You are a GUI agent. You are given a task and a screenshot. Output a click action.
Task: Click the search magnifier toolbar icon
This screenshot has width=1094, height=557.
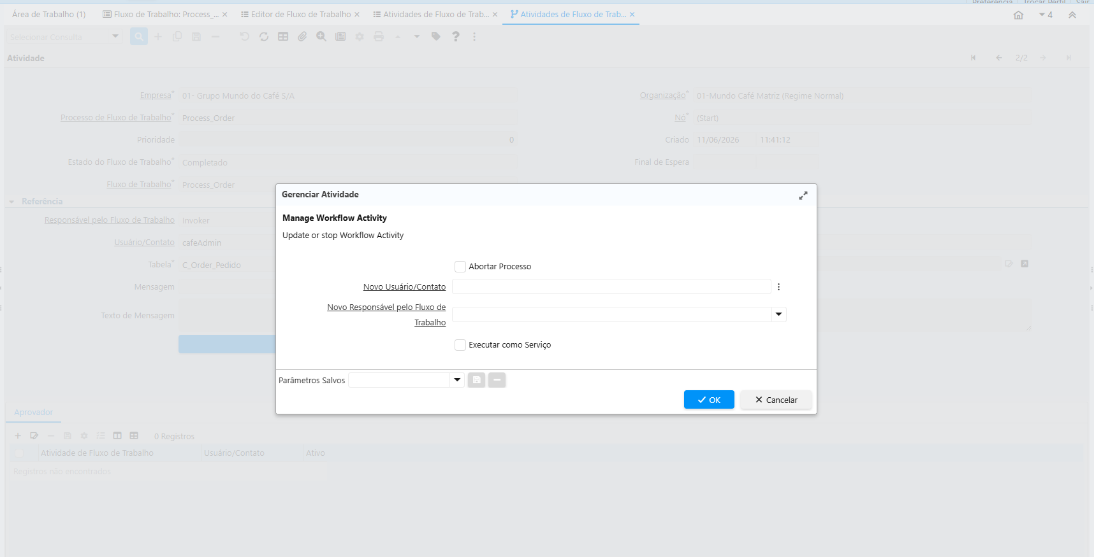point(139,37)
